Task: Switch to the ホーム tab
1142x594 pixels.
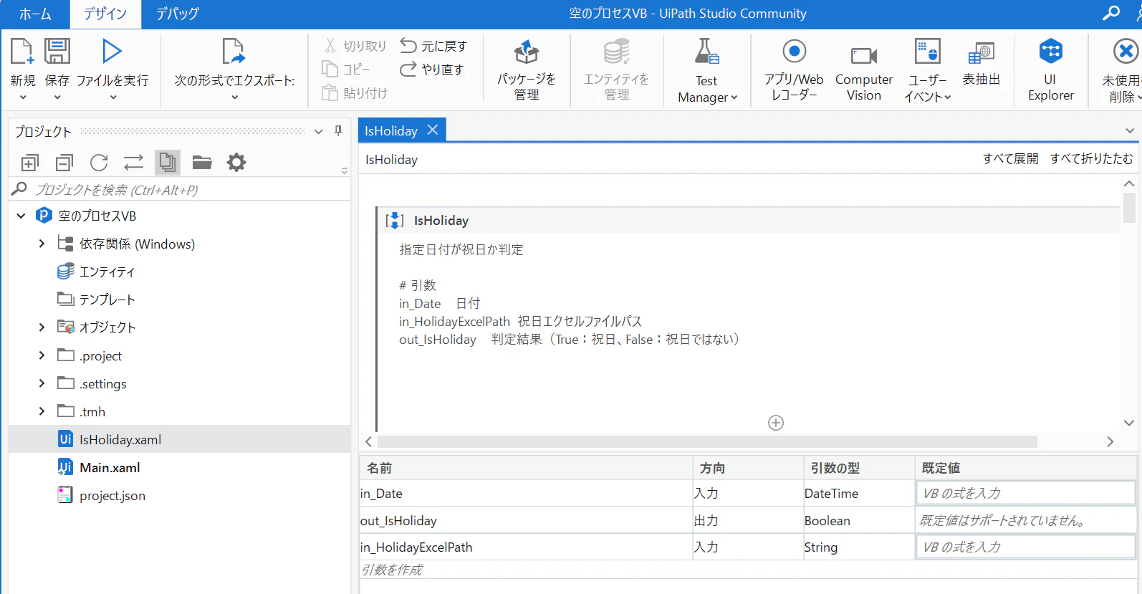Action: 35,14
